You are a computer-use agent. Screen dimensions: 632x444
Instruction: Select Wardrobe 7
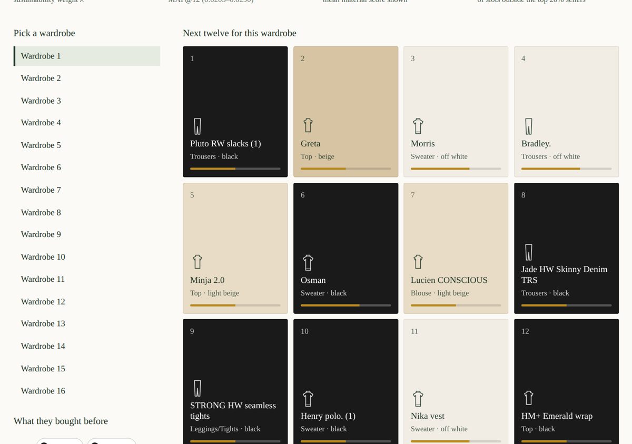(x=87, y=190)
